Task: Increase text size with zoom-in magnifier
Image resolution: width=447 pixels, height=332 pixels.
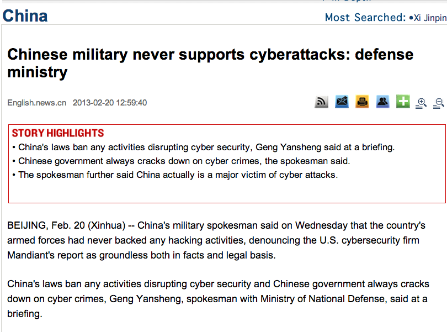Action: coord(422,103)
